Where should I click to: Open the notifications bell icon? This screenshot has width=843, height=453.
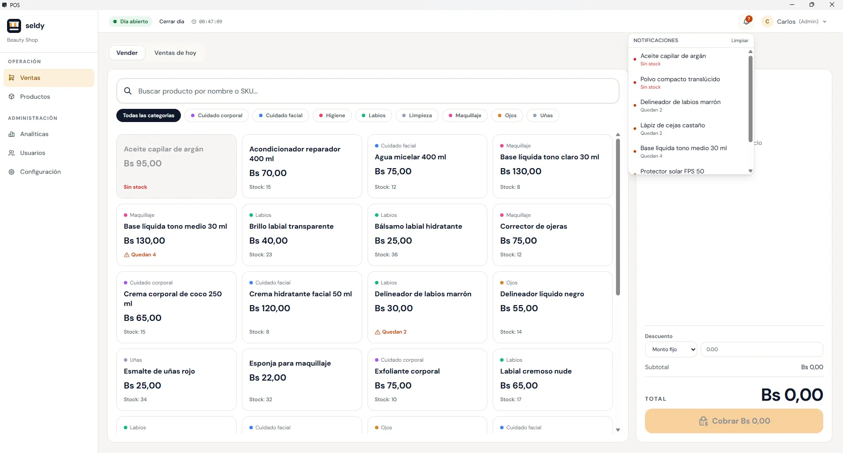[x=746, y=21]
